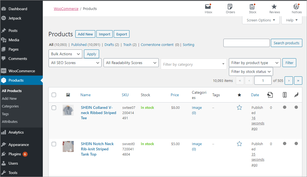Expand the Screen Options panel

pyautogui.click(x=261, y=20)
